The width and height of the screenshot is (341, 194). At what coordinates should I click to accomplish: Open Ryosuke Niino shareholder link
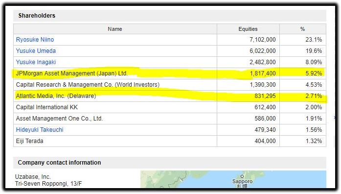[x=35, y=40]
